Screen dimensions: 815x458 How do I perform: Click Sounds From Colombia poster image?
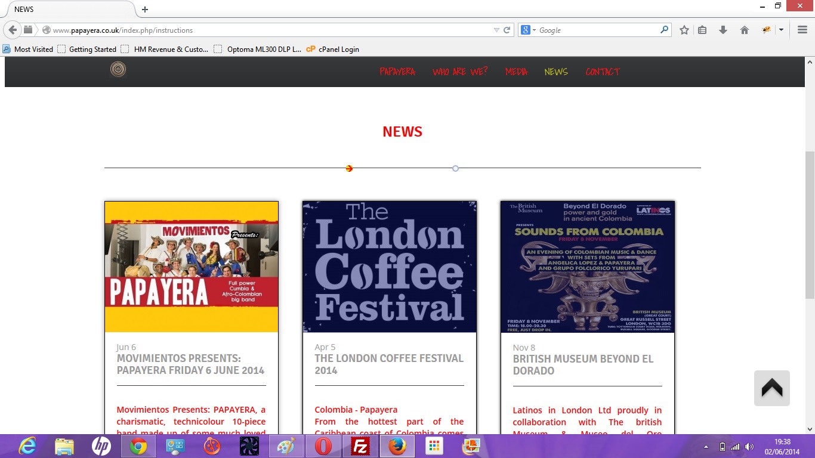(x=588, y=267)
